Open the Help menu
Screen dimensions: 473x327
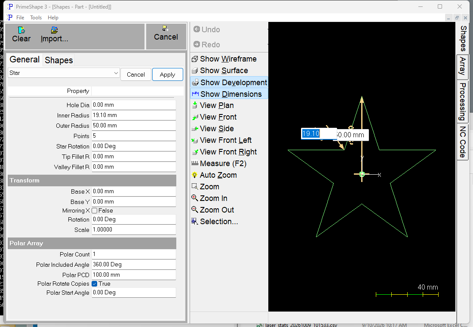click(x=53, y=18)
